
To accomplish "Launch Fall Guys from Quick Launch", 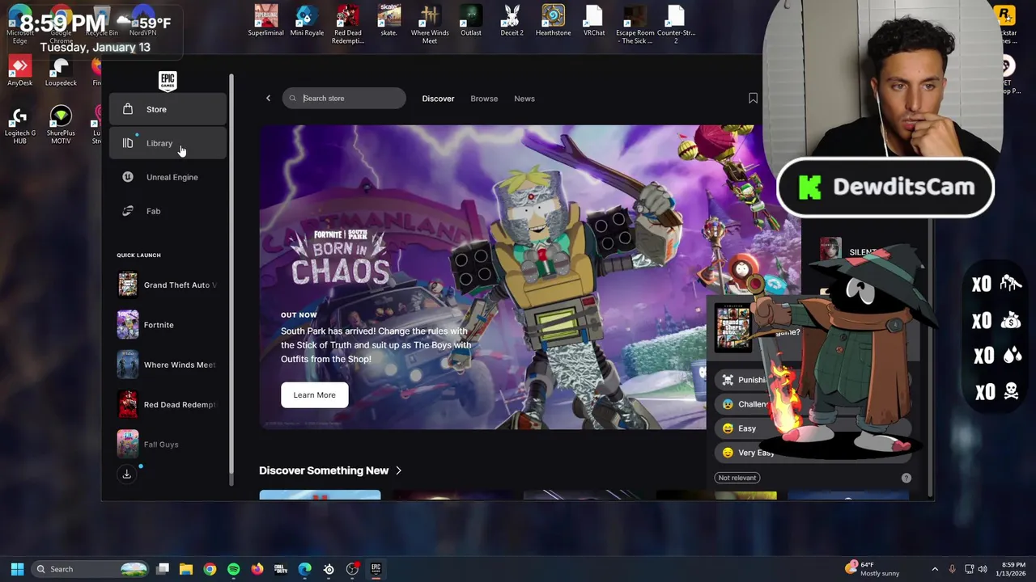I will point(168,444).
